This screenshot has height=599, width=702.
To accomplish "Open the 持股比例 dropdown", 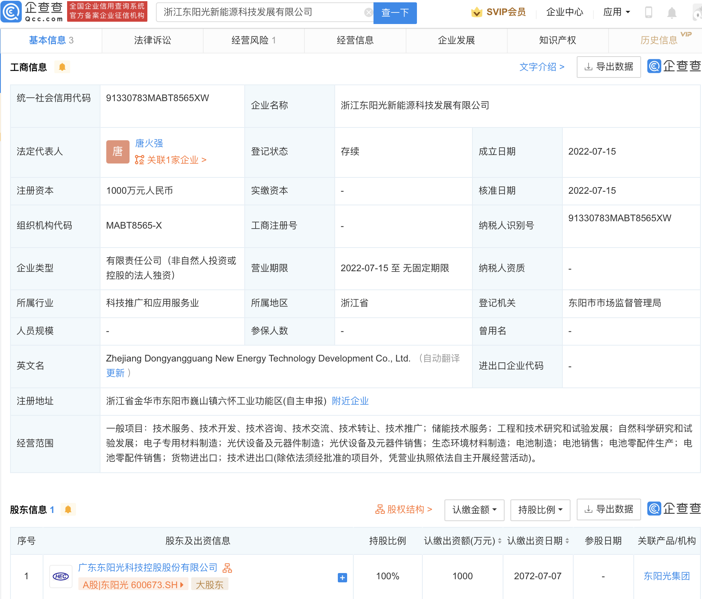I will (x=540, y=510).
